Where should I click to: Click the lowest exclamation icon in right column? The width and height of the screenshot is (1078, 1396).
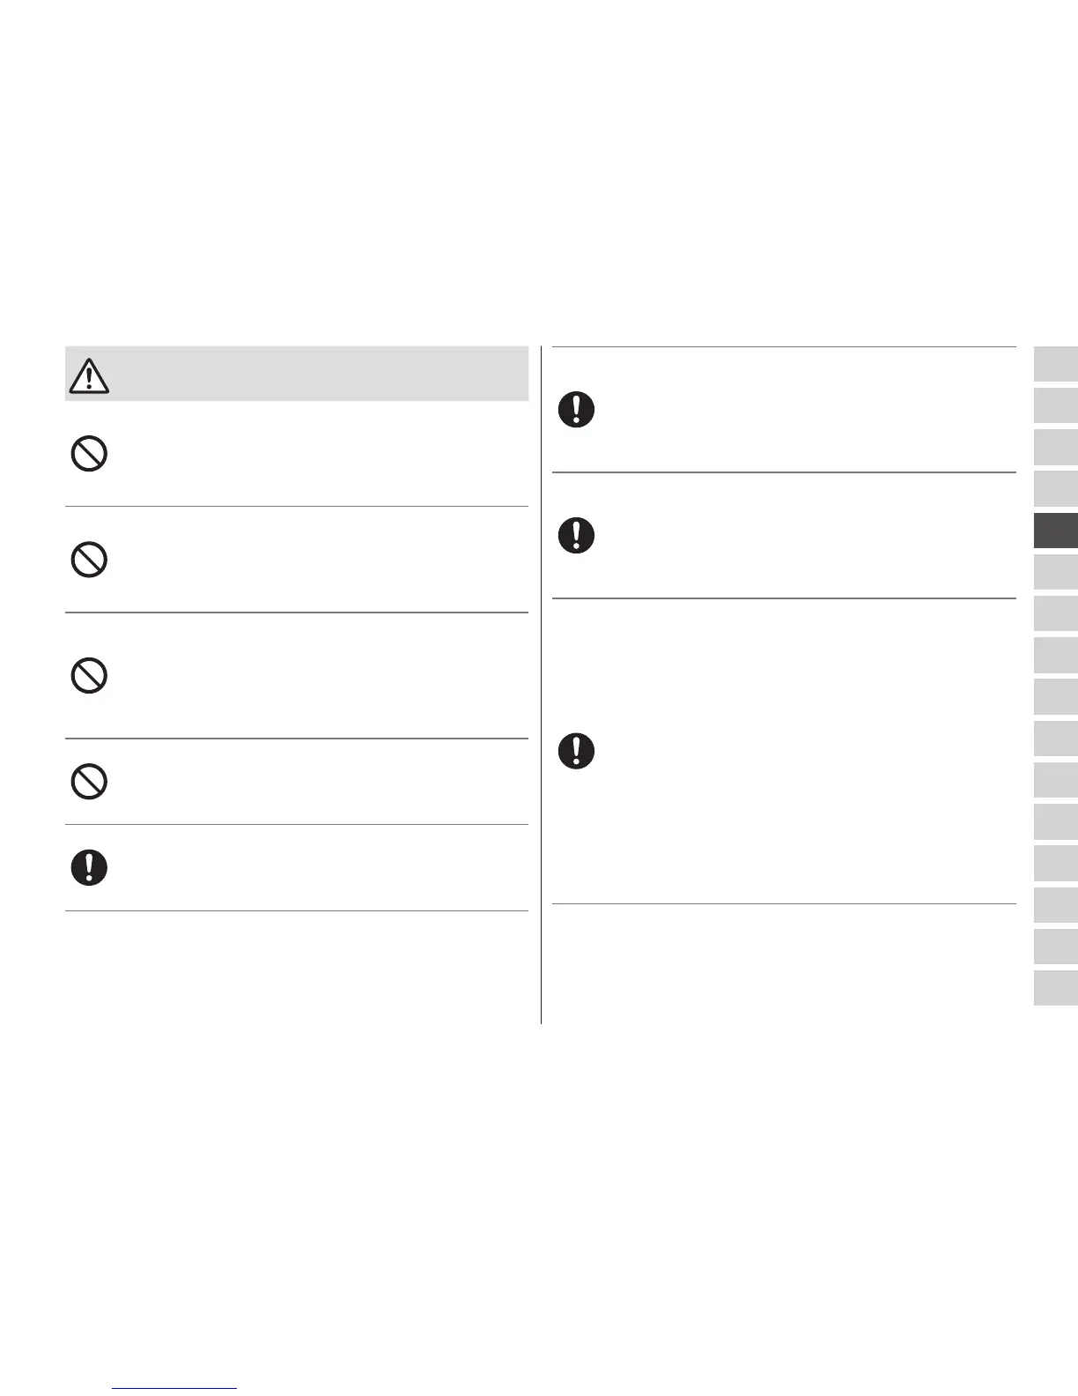pos(577,751)
